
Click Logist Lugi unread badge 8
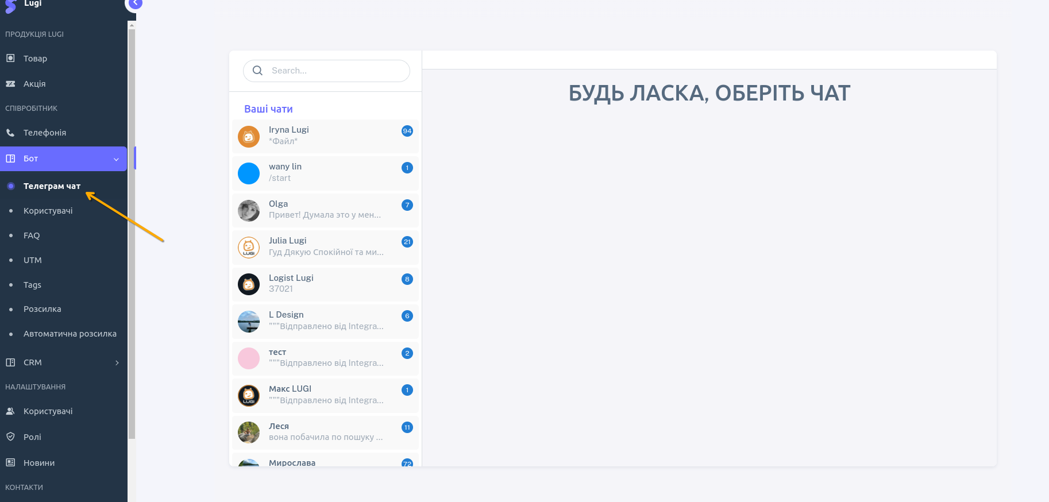pyautogui.click(x=407, y=279)
